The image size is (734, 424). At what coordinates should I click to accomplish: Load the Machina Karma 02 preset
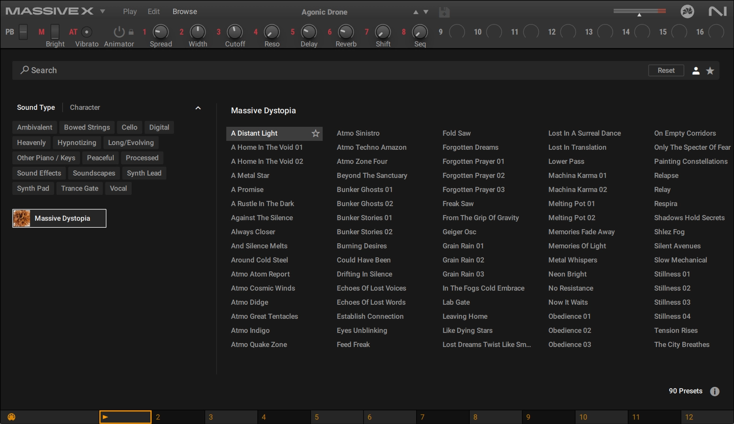[577, 190]
